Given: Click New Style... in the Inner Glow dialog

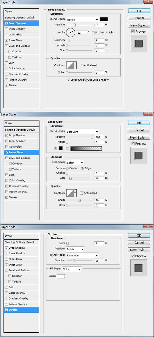Looking at the screenshot, I should (x=139, y=137).
